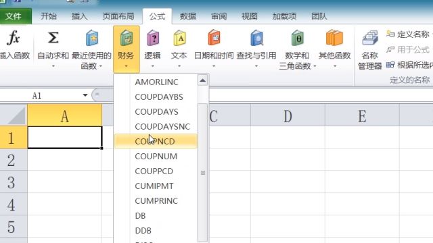Select column C header

pyautogui.click(x=230, y=115)
